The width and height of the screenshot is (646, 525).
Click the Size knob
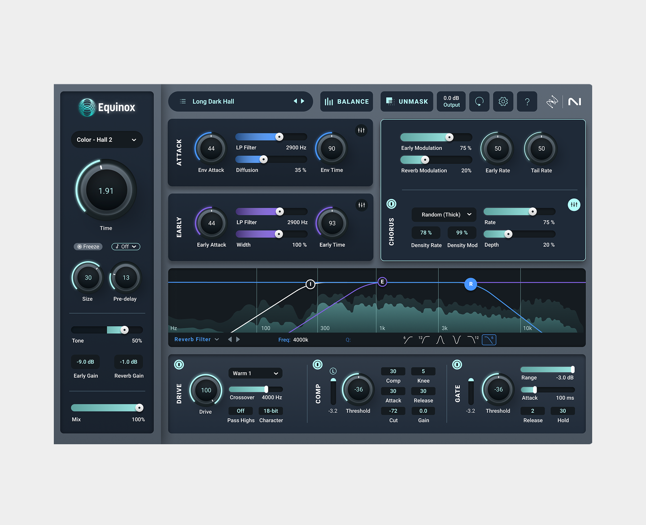coord(88,278)
